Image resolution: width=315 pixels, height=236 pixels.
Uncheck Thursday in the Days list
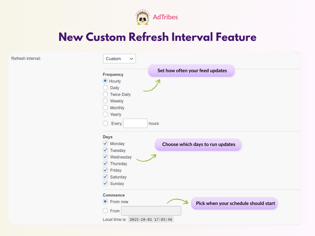106,163
